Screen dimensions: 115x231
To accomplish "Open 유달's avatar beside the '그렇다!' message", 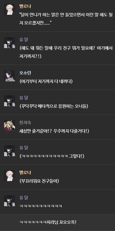I will point(10,151).
